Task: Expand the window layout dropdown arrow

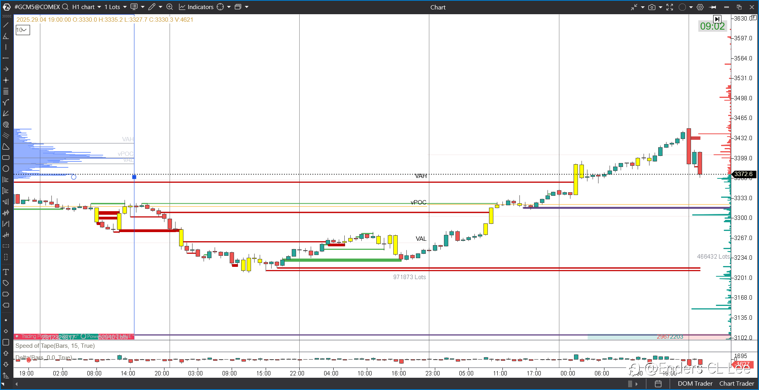Action: click(247, 7)
